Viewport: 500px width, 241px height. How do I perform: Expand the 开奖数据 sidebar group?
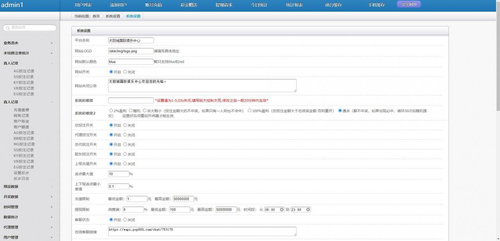tap(51, 197)
